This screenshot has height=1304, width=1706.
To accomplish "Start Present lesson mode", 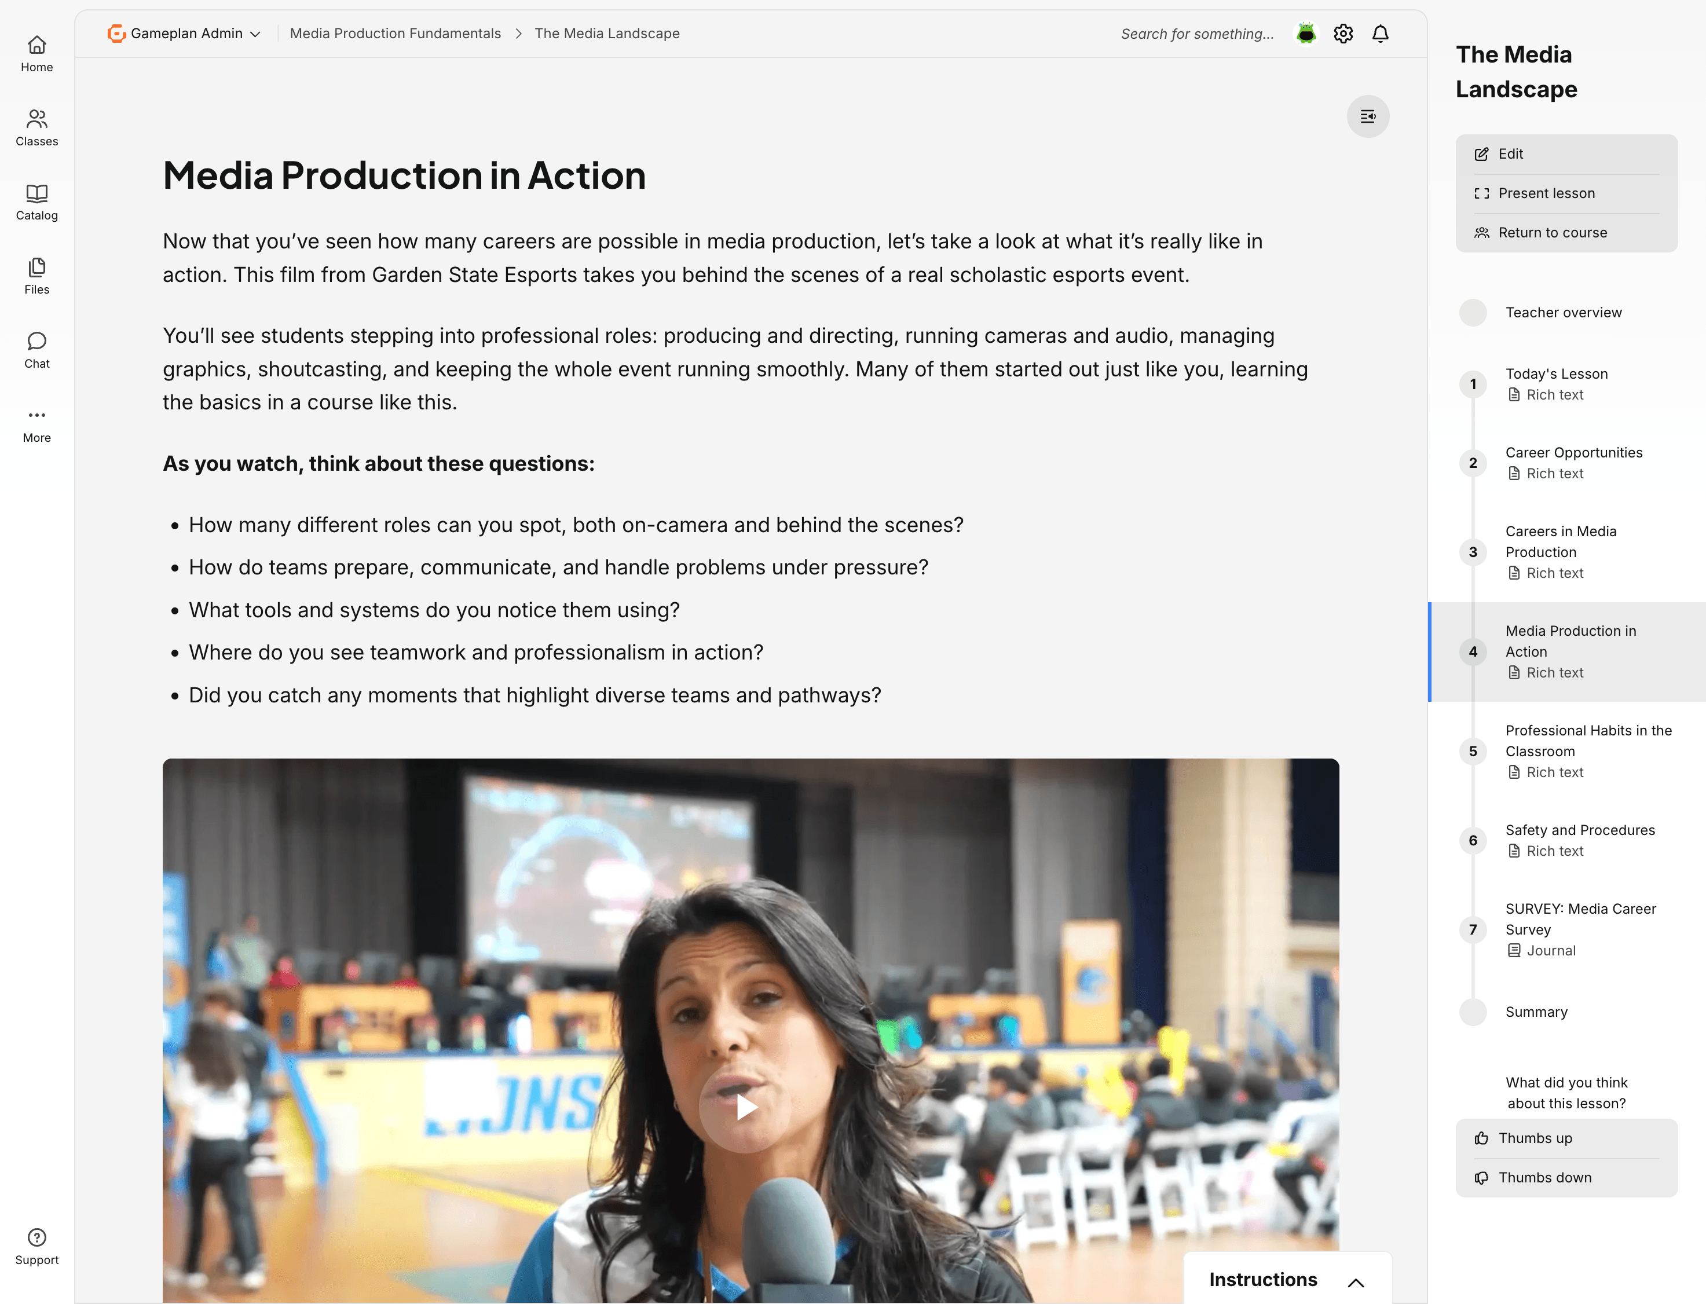I will (x=1547, y=192).
